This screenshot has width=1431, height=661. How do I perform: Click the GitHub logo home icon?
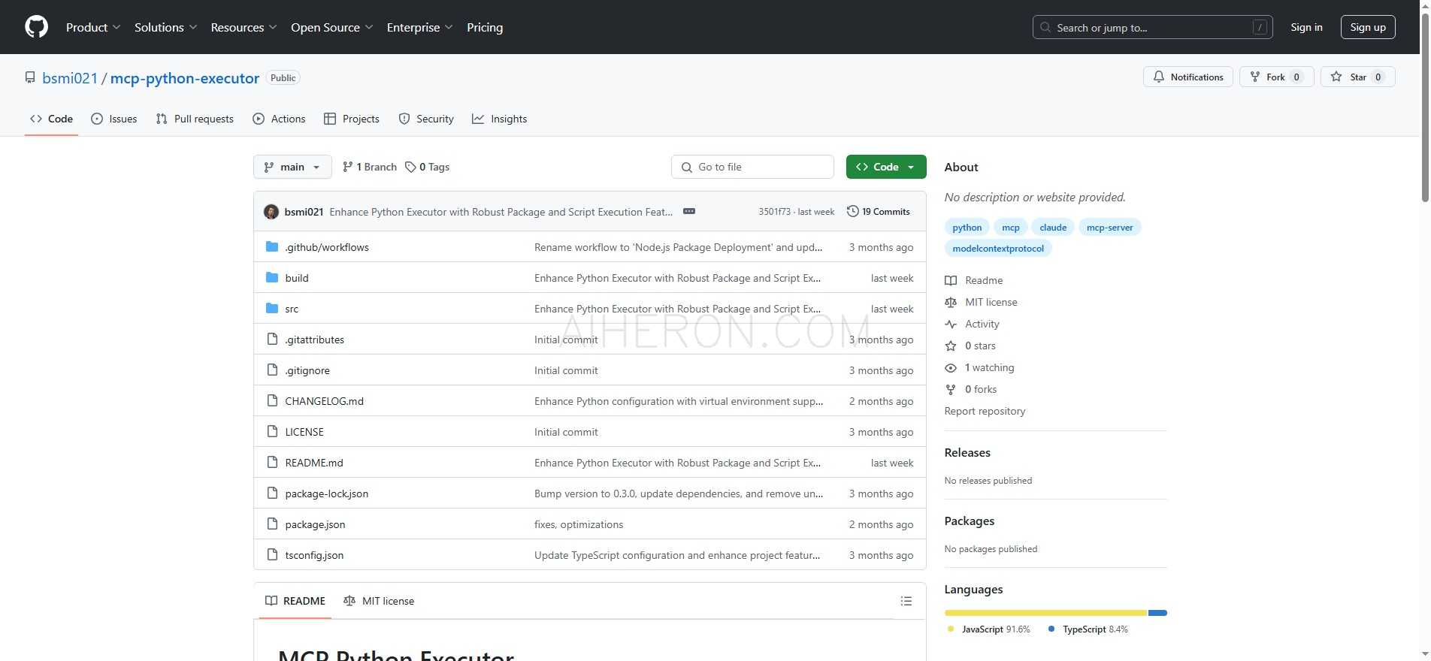pos(36,27)
